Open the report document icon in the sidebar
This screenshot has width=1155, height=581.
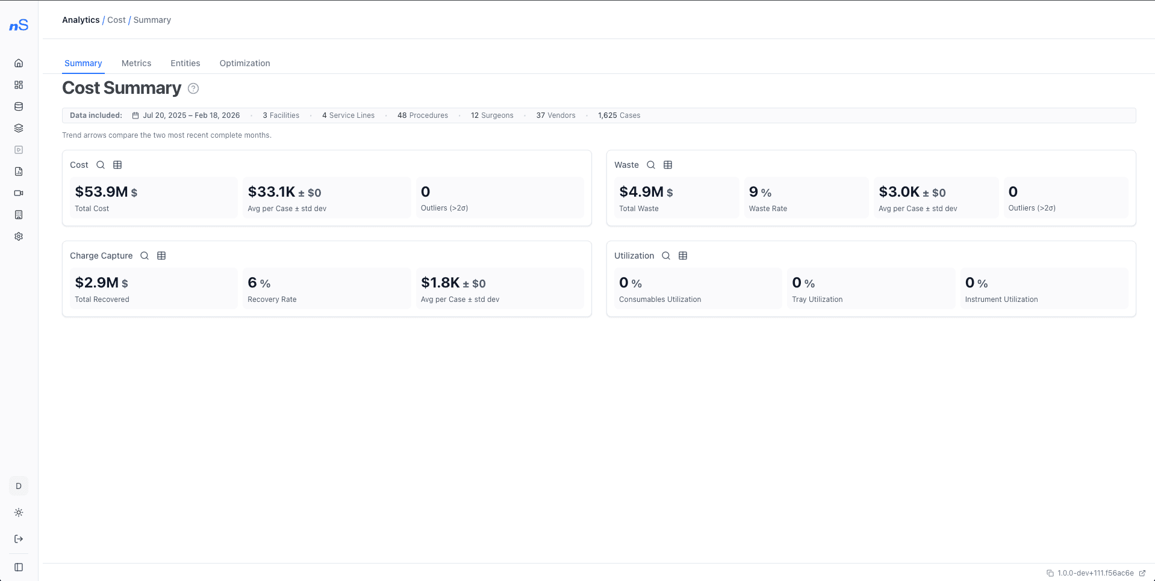coord(19,171)
